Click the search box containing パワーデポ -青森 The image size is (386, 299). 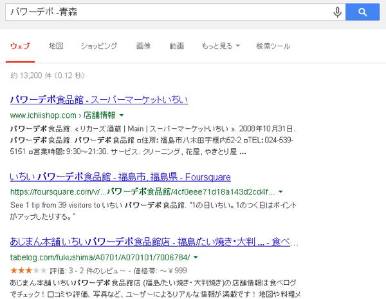[x=175, y=12]
